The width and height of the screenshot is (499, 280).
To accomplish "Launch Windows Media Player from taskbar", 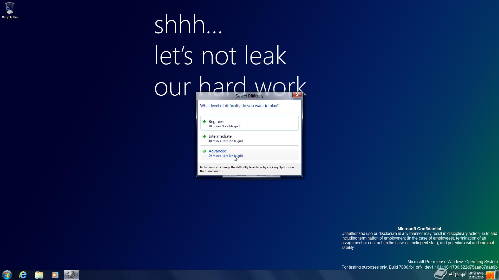I will click(55, 275).
